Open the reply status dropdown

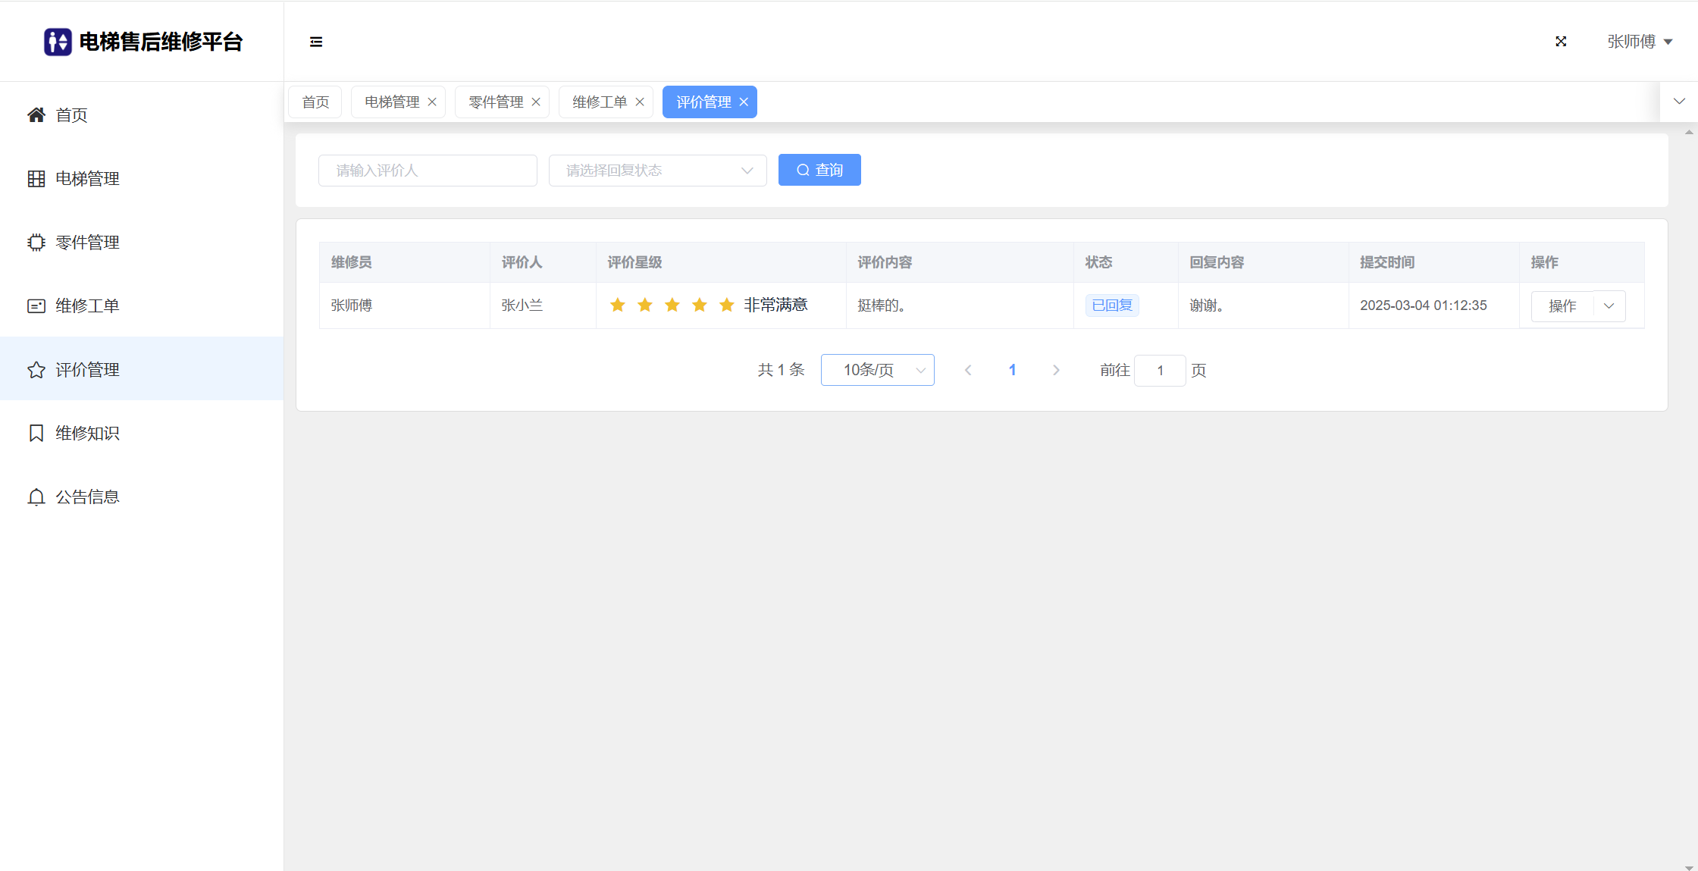[657, 171]
